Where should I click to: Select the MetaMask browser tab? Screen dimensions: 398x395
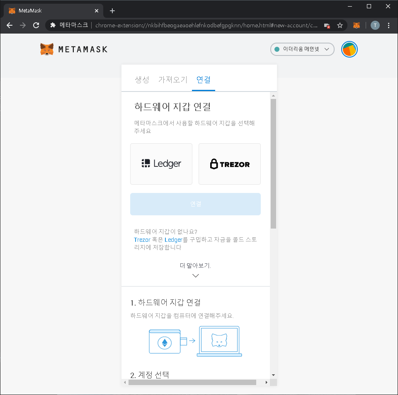[53, 11]
